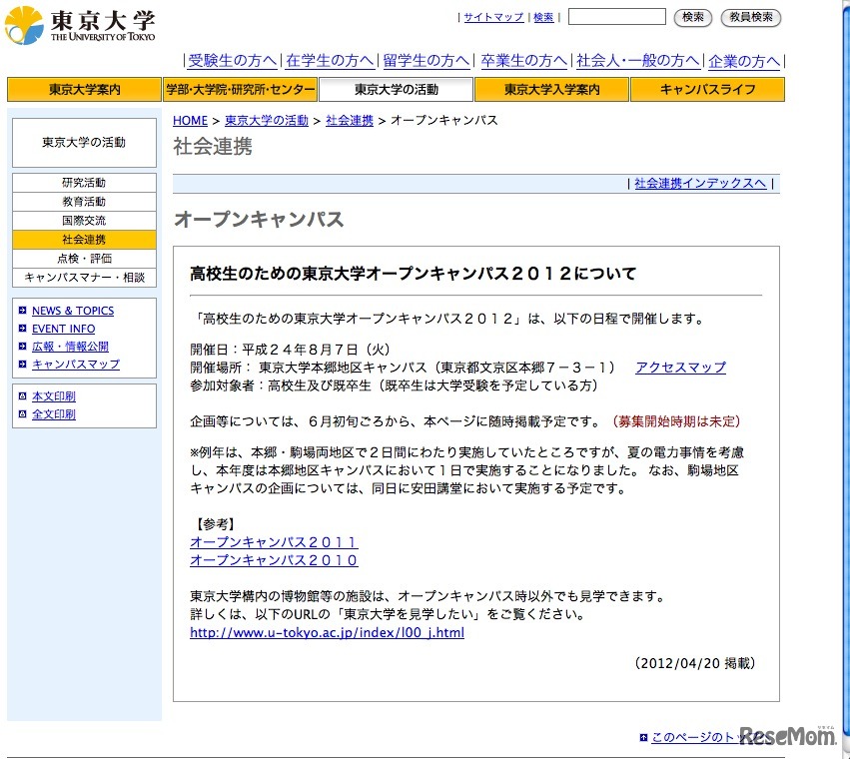Click the arrow icon beside EVENT INFO

click(x=23, y=329)
